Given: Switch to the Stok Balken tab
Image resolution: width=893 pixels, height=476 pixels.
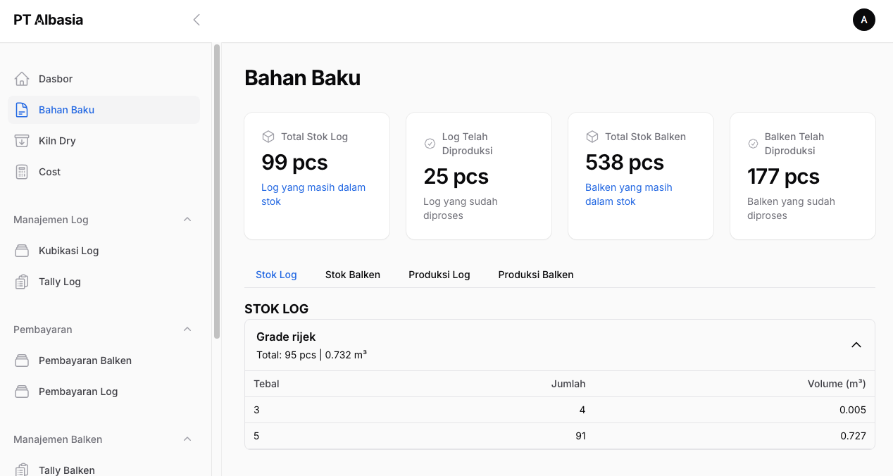Looking at the screenshot, I should coord(352,275).
